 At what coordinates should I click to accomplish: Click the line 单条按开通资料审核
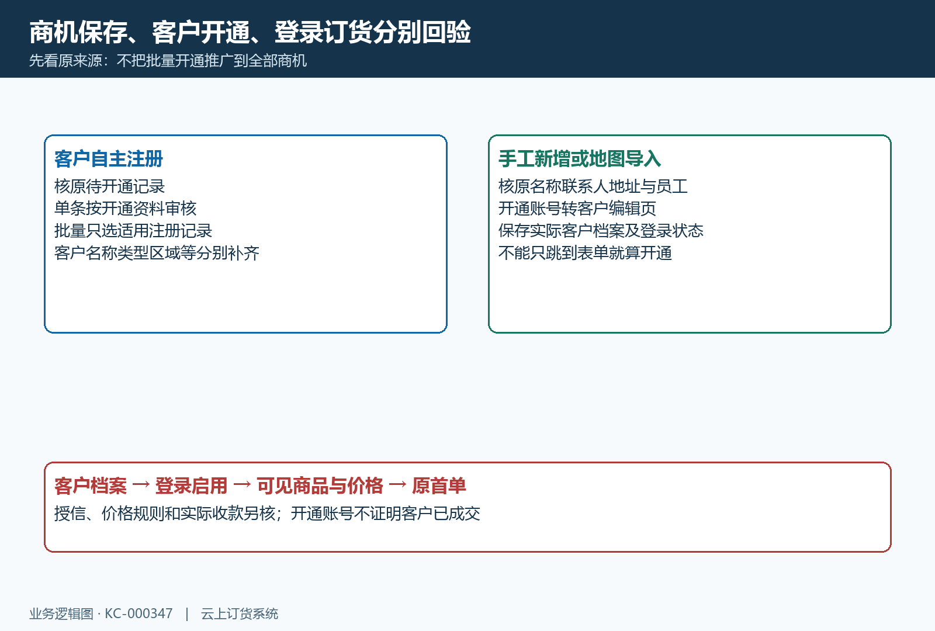click(126, 209)
